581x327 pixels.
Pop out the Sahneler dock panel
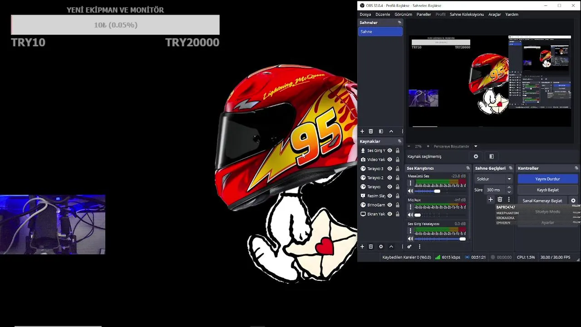coord(399,22)
